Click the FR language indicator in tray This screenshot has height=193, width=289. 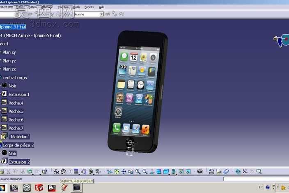pos(261,187)
